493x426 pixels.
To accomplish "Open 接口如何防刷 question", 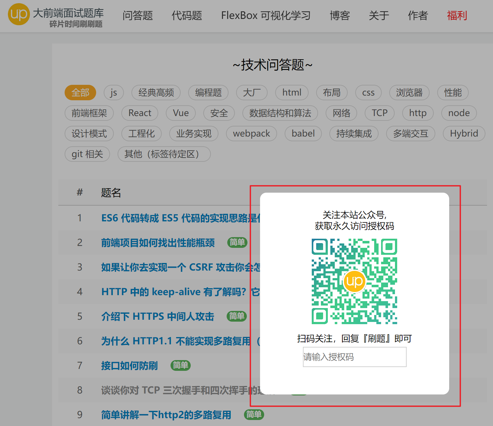I will click(130, 365).
